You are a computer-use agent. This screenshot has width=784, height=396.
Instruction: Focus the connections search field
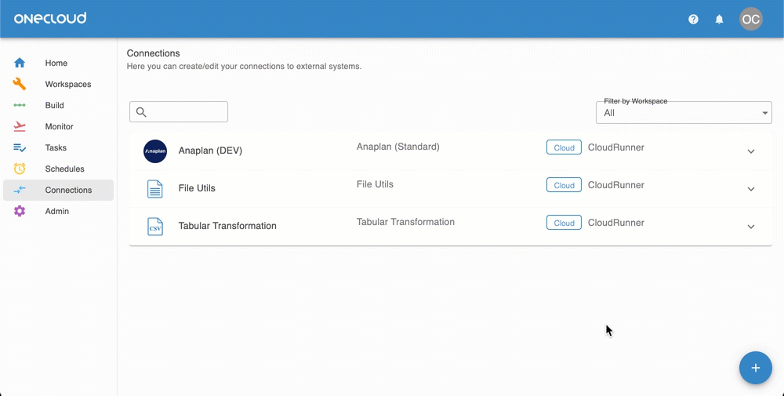pyautogui.click(x=179, y=112)
